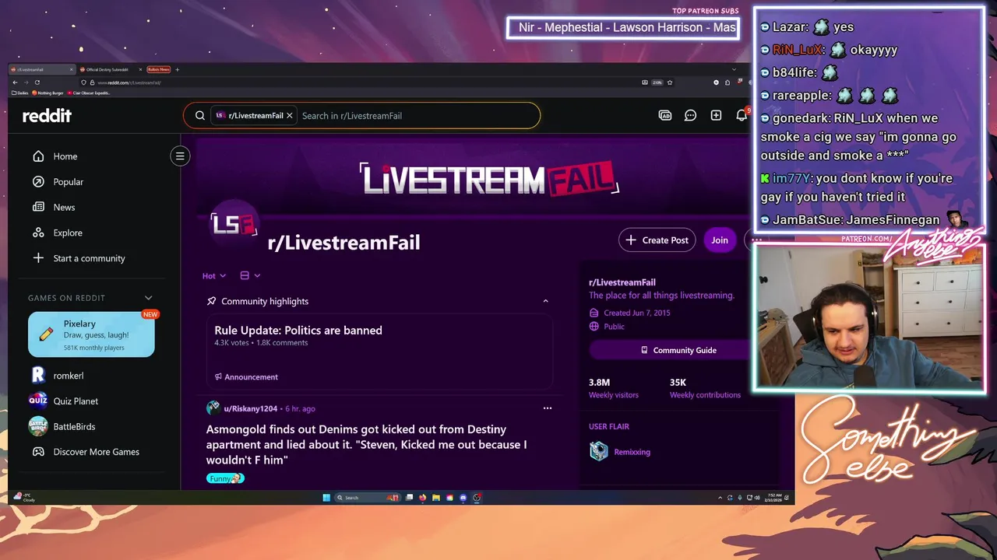Click Weekly visitors 3.8M stat
The image size is (997, 560).
tap(613, 388)
